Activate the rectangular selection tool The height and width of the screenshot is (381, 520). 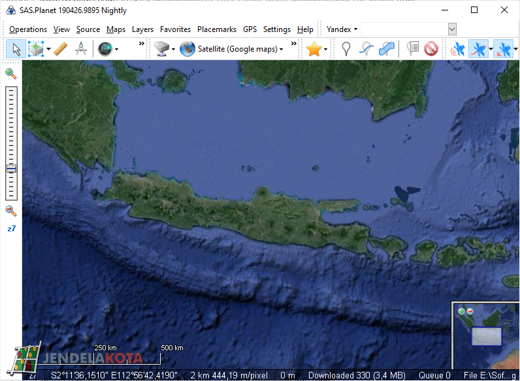36,49
